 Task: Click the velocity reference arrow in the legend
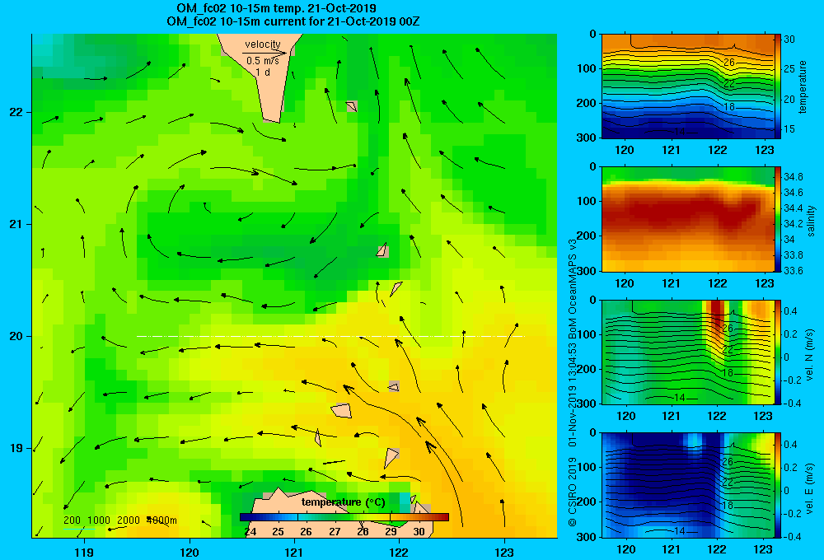[x=265, y=53]
